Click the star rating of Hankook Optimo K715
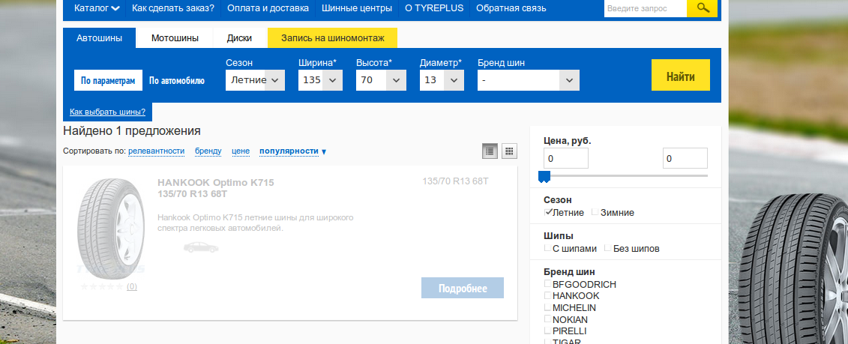848x344 pixels. point(102,286)
